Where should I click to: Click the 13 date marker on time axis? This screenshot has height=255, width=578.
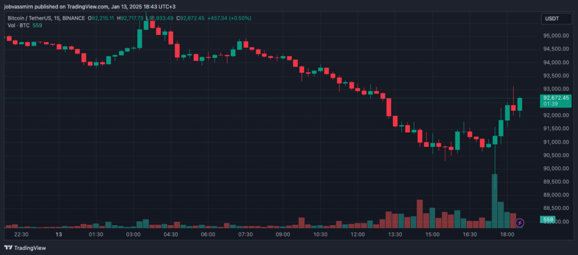pyautogui.click(x=59, y=234)
